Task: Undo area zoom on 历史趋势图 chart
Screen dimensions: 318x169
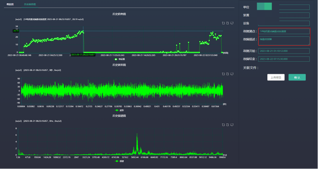Action: click(x=228, y=23)
